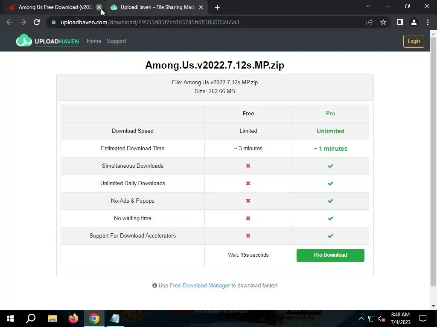Click the browser forward arrow
The width and height of the screenshot is (437, 327).
(23, 22)
